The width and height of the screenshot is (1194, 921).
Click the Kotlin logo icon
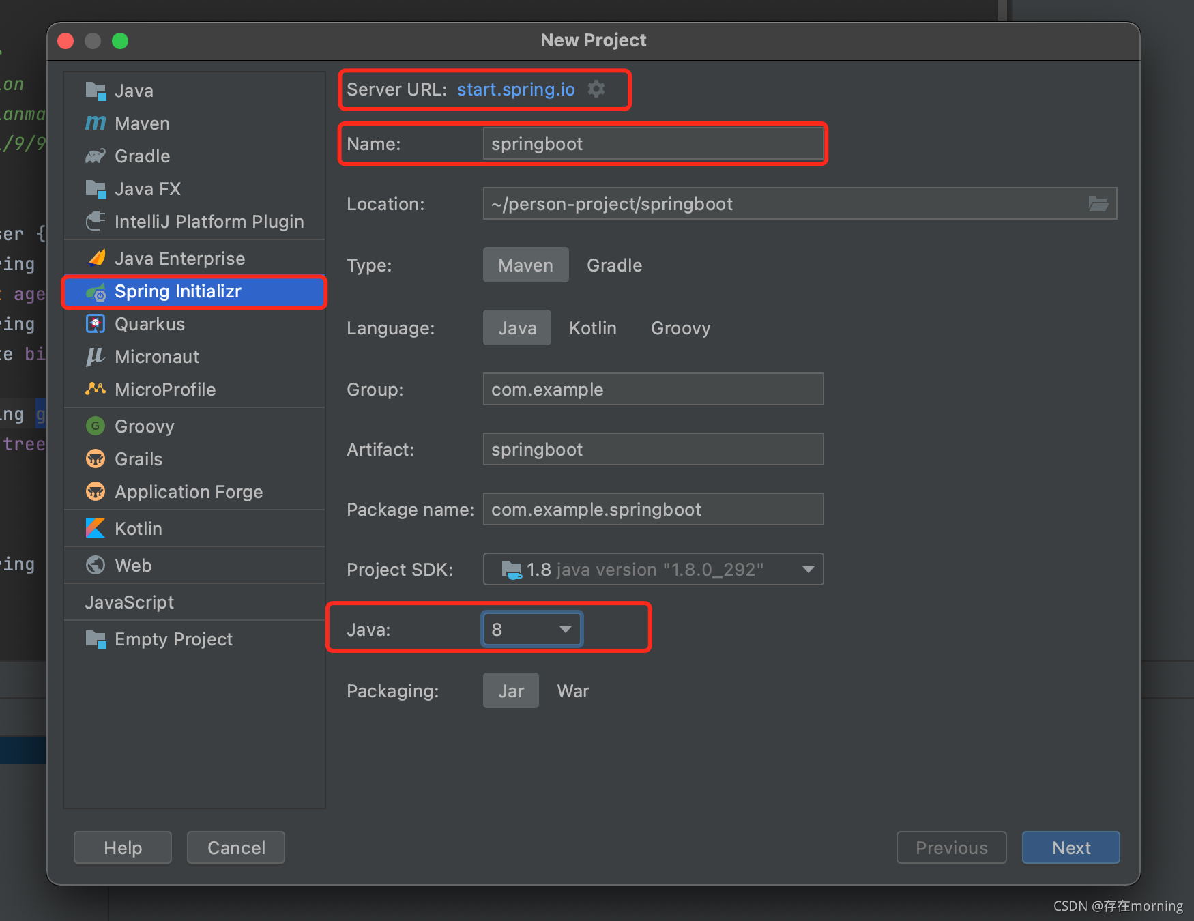[96, 529]
